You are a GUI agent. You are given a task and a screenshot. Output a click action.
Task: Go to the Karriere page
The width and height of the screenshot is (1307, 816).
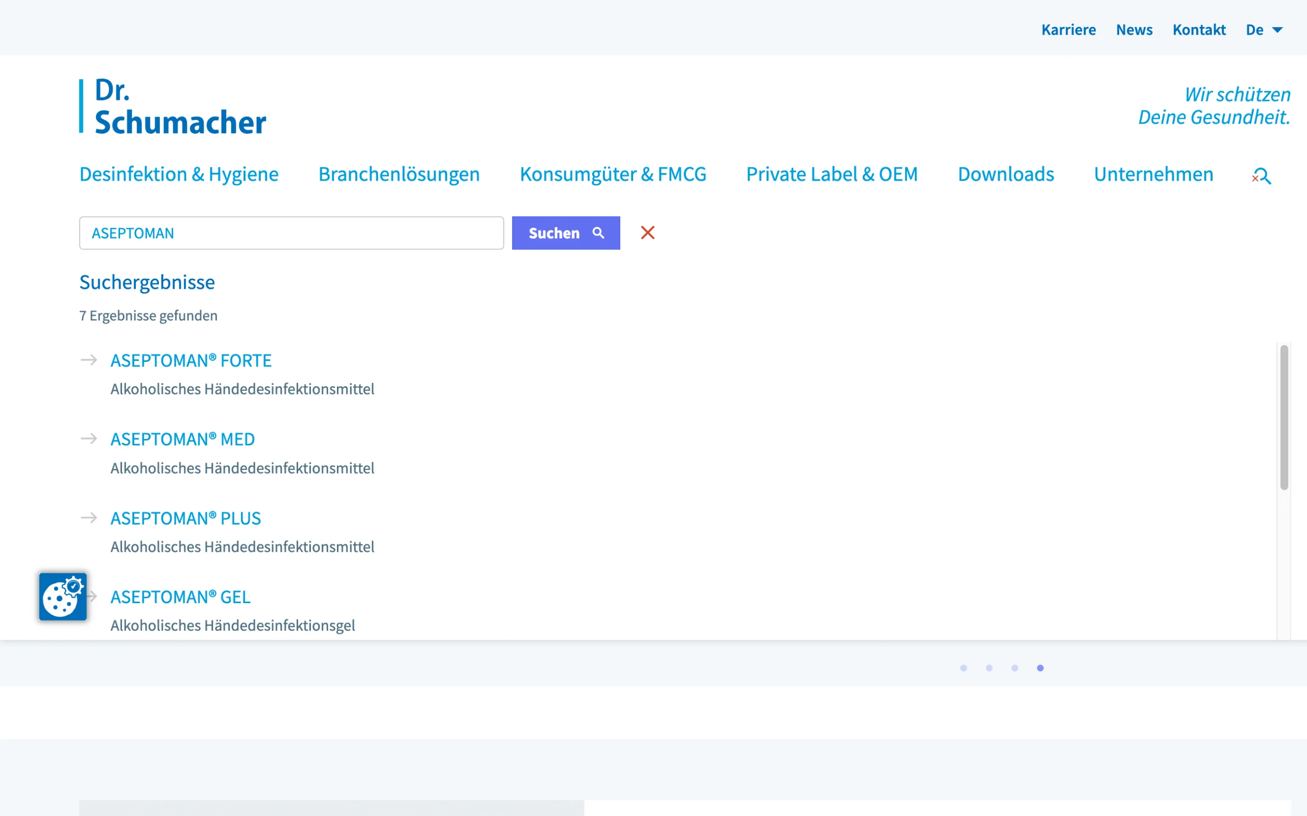(x=1069, y=30)
